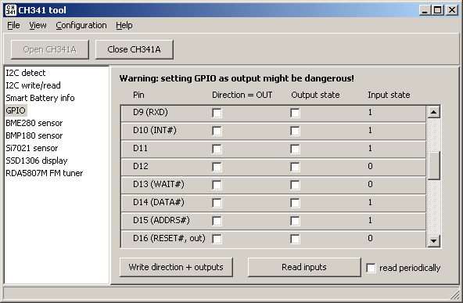Viewport: 463px width, 303px height.
Task: Click the D13 (WAIT#) pin label
Action: (159, 184)
